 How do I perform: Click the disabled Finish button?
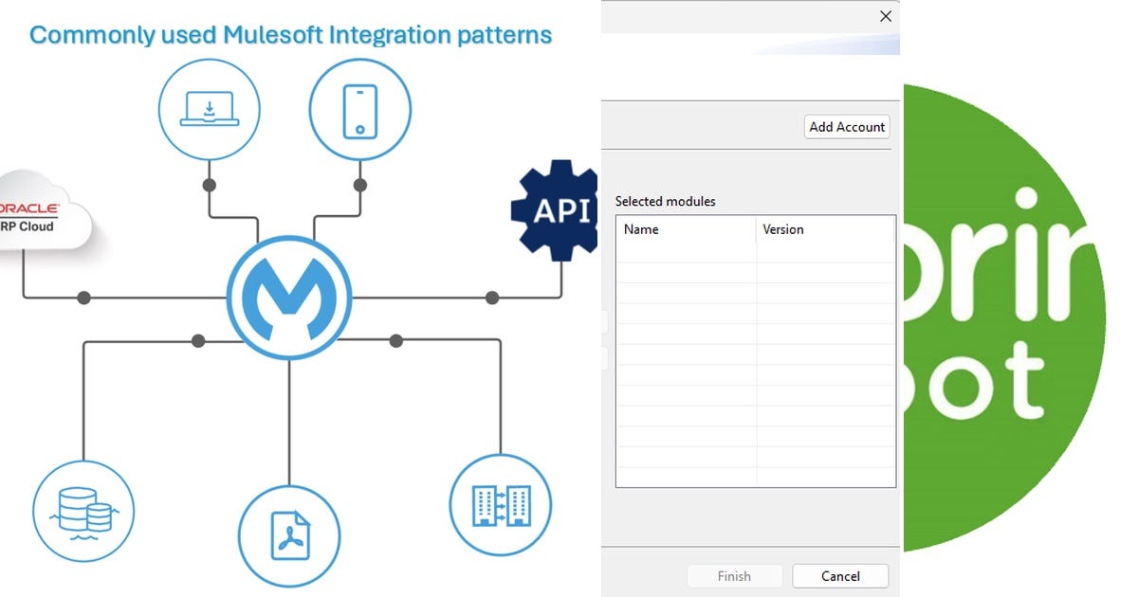point(734,576)
